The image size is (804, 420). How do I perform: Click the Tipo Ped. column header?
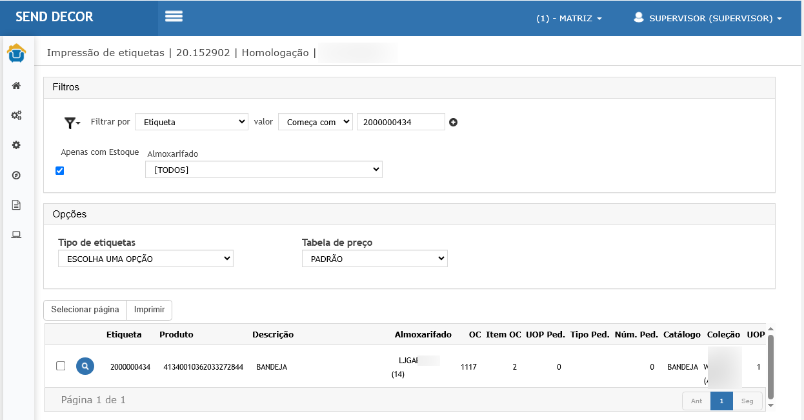(590, 334)
